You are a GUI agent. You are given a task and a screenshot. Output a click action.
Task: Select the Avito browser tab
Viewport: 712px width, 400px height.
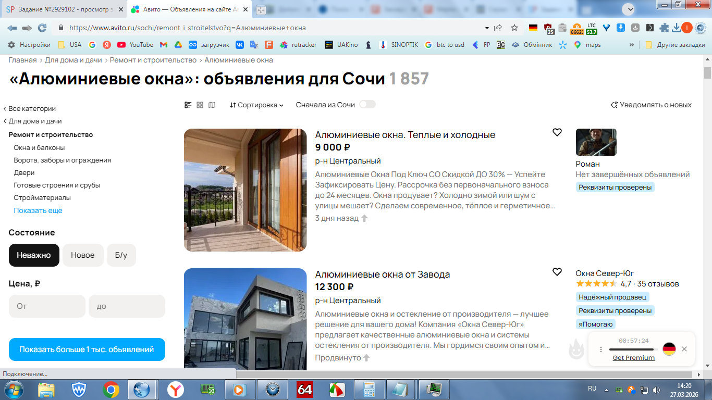point(188,9)
